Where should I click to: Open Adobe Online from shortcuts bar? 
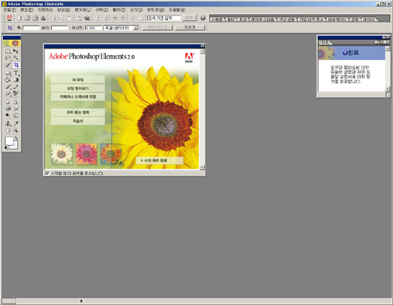coord(9,18)
